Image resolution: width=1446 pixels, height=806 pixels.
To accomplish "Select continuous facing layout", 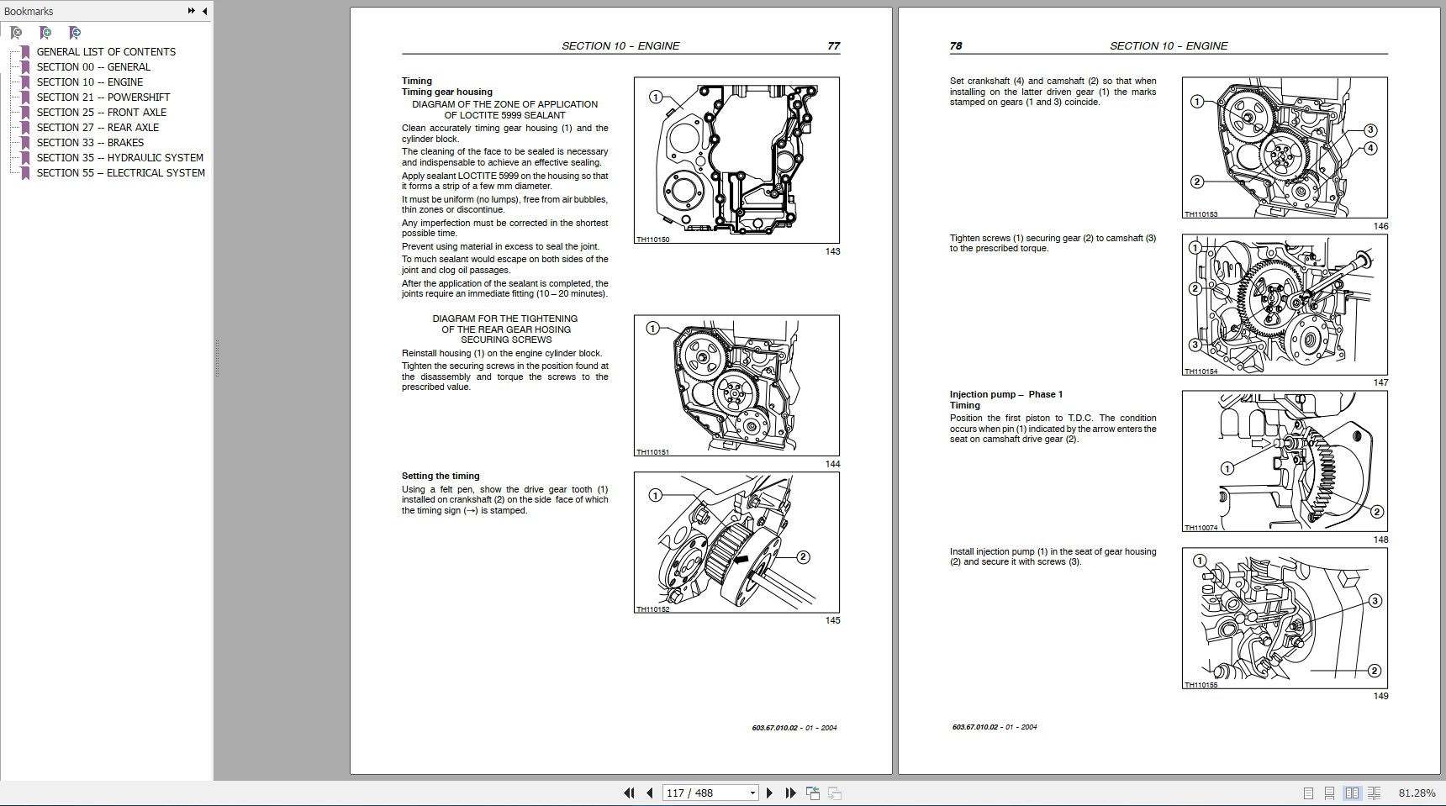I will pos(1375,793).
